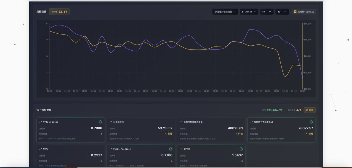The width and height of the screenshot is (352, 168).
Task: Click the MVRV Z-Score < 1 description text
Action: [57, 138]
